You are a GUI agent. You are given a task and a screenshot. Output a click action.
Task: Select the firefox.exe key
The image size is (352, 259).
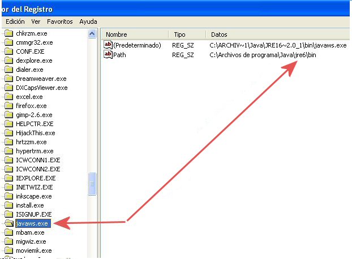pos(31,106)
